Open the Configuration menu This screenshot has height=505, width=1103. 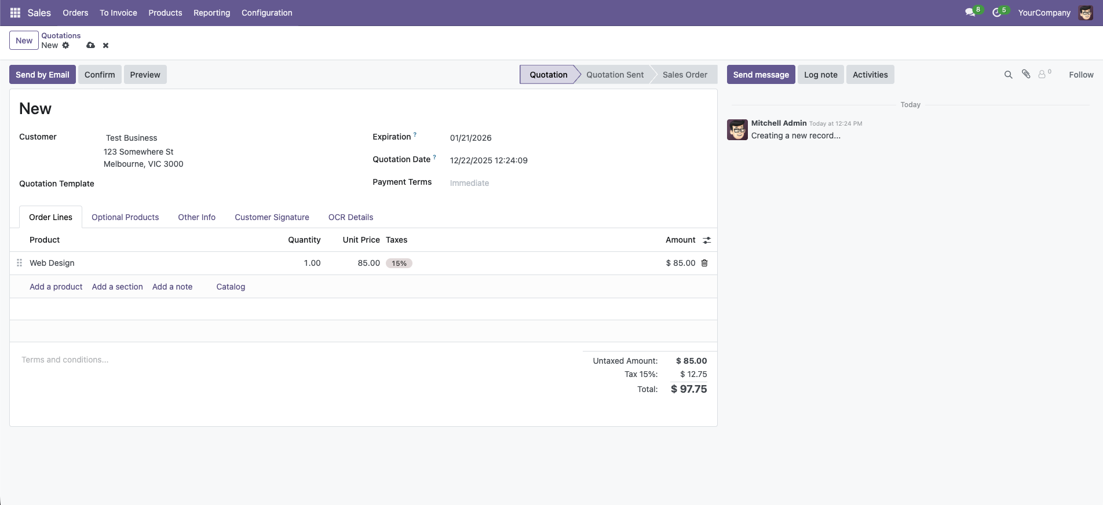click(267, 13)
